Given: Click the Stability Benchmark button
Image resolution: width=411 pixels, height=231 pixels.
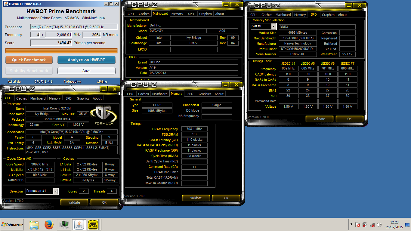Looking at the screenshot, I should click(29, 71).
